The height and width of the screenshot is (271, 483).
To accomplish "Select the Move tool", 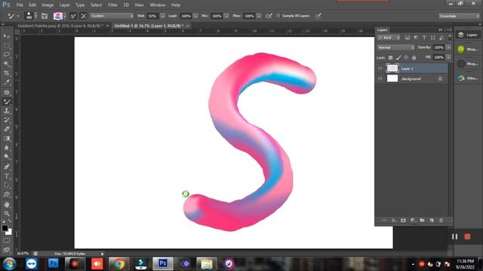I will point(7,36).
